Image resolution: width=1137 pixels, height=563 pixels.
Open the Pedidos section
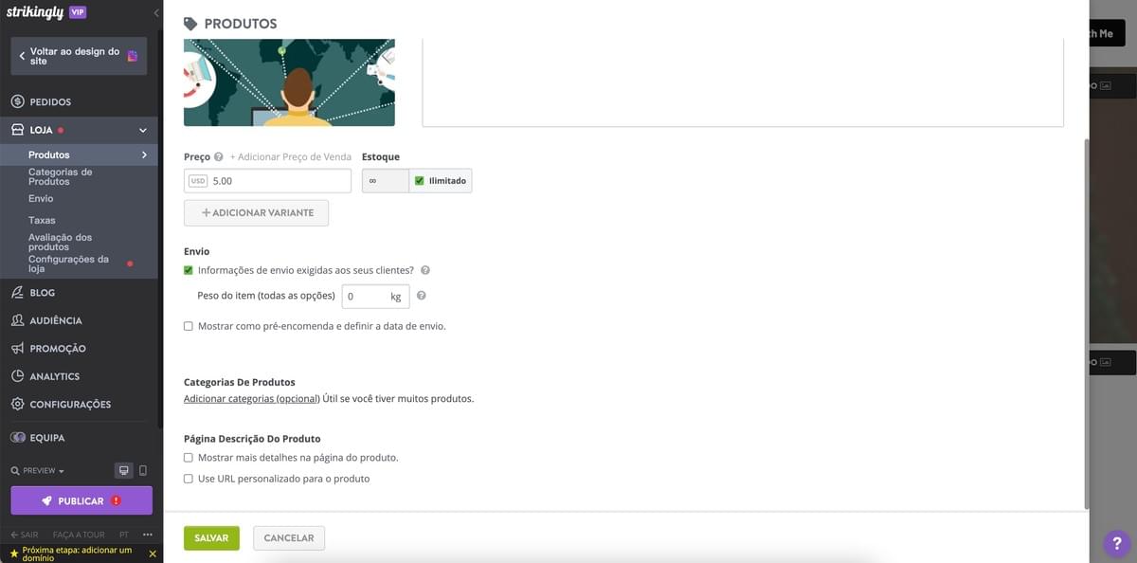(x=44, y=100)
